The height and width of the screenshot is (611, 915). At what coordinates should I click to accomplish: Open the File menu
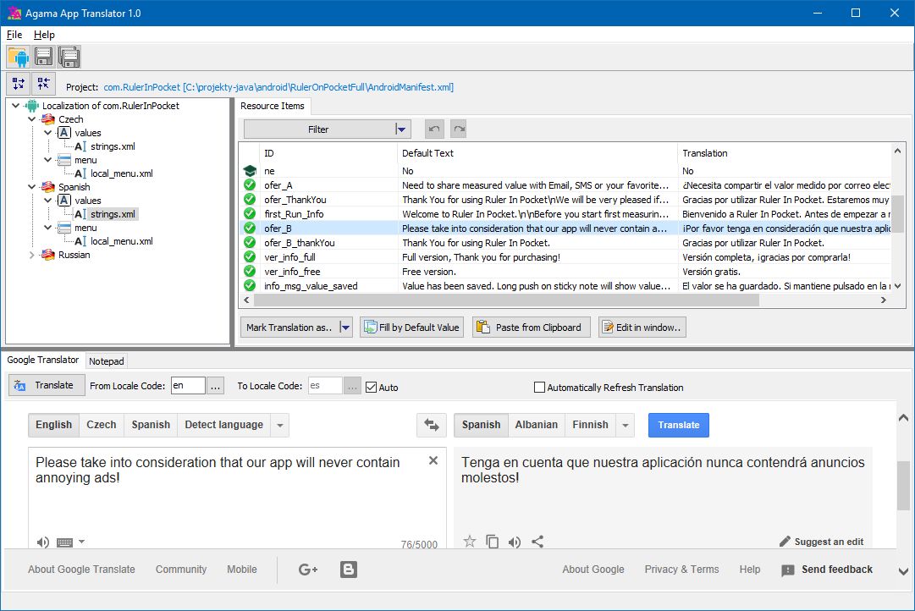click(14, 35)
